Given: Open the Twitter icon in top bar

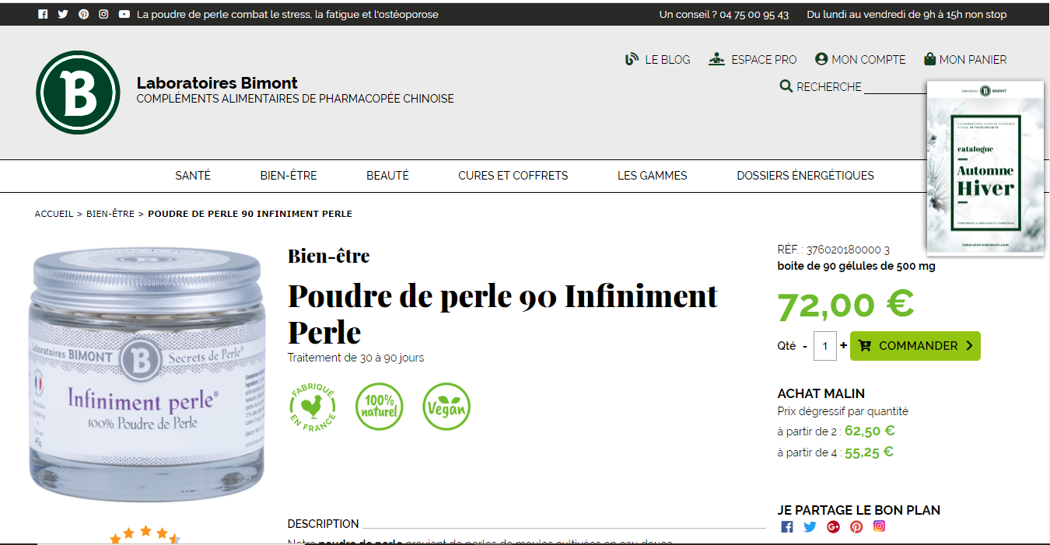Looking at the screenshot, I should coord(63,14).
